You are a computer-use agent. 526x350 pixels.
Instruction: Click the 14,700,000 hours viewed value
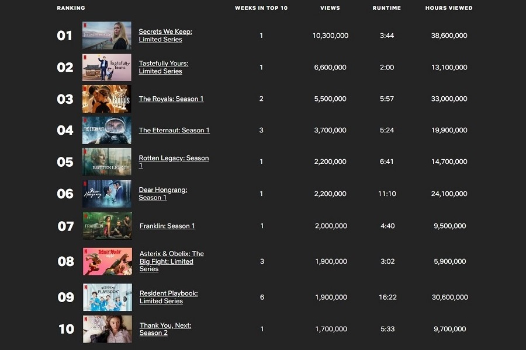(x=449, y=162)
